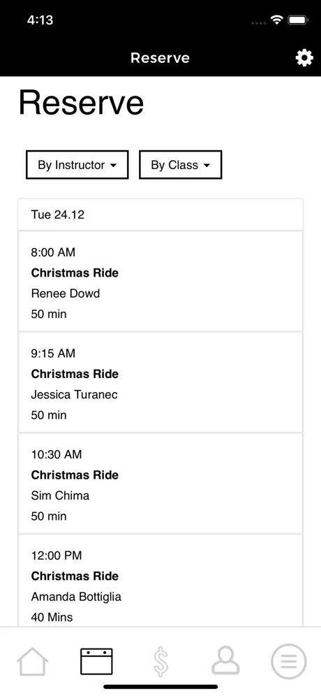Tap the Tue 24.12 date header
Viewport: 321px width, 696px height.
pos(160,215)
